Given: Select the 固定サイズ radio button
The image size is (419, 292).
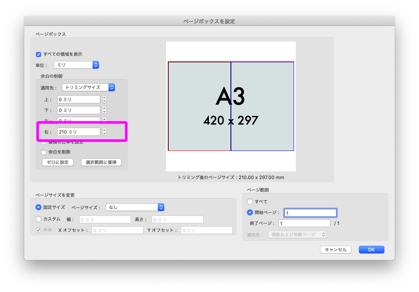Looking at the screenshot, I should [38, 207].
